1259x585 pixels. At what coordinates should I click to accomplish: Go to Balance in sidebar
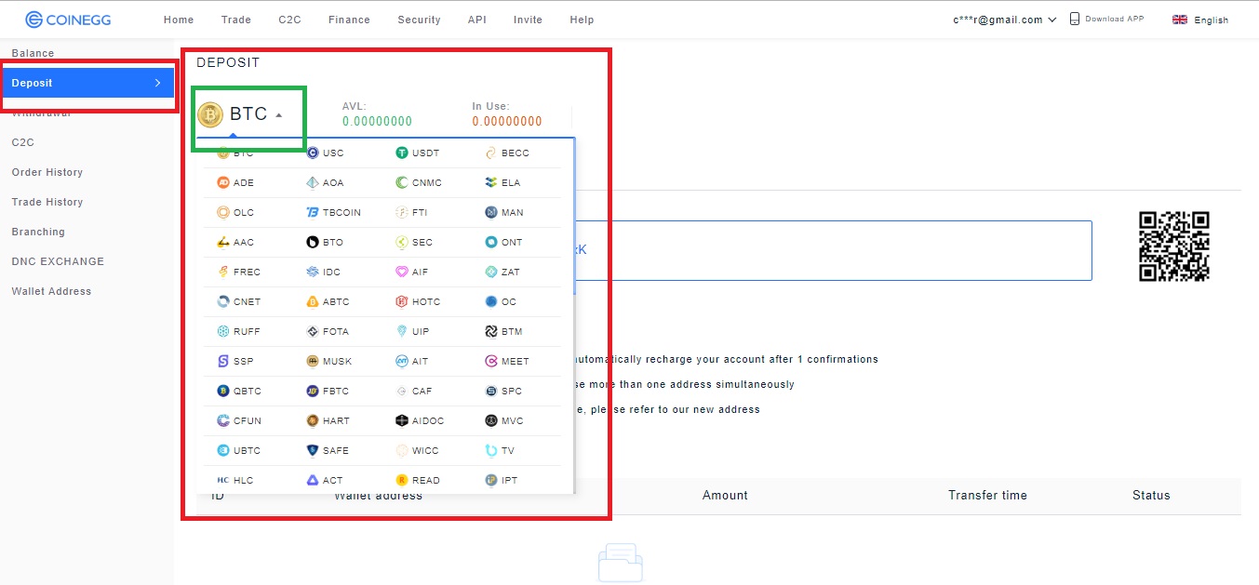[x=33, y=53]
